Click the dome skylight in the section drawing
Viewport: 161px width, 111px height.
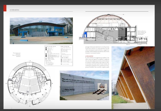(x=108, y=15)
